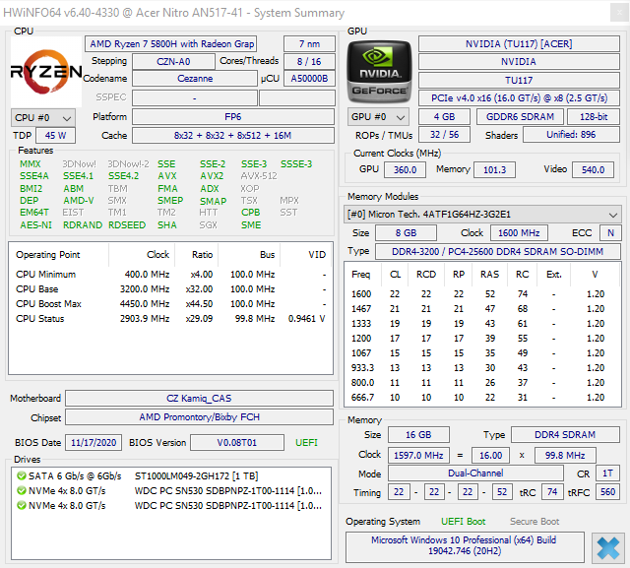
Task: Click the FP6 platform field
Action: pyautogui.click(x=233, y=117)
